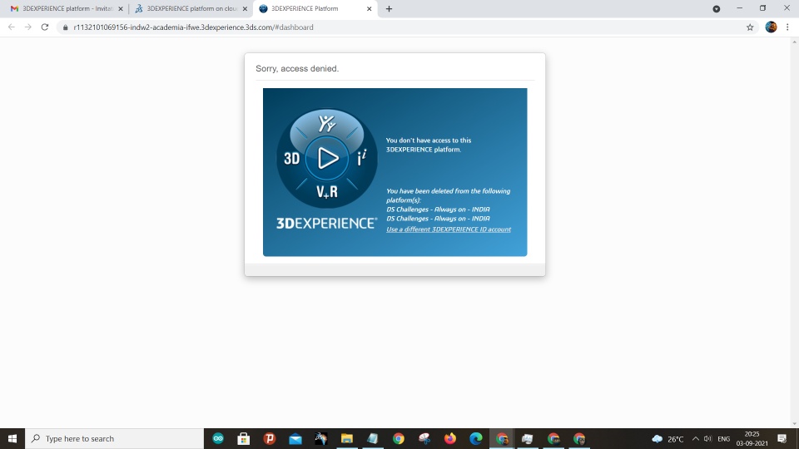Viewport: 799px width, 449px height.
Task: Open File Explorer from the taskbar
Action: [347, 438]
